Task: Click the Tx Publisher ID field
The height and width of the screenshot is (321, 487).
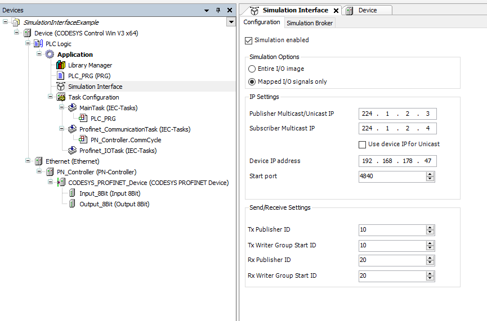Action: (x=392, y=230)
